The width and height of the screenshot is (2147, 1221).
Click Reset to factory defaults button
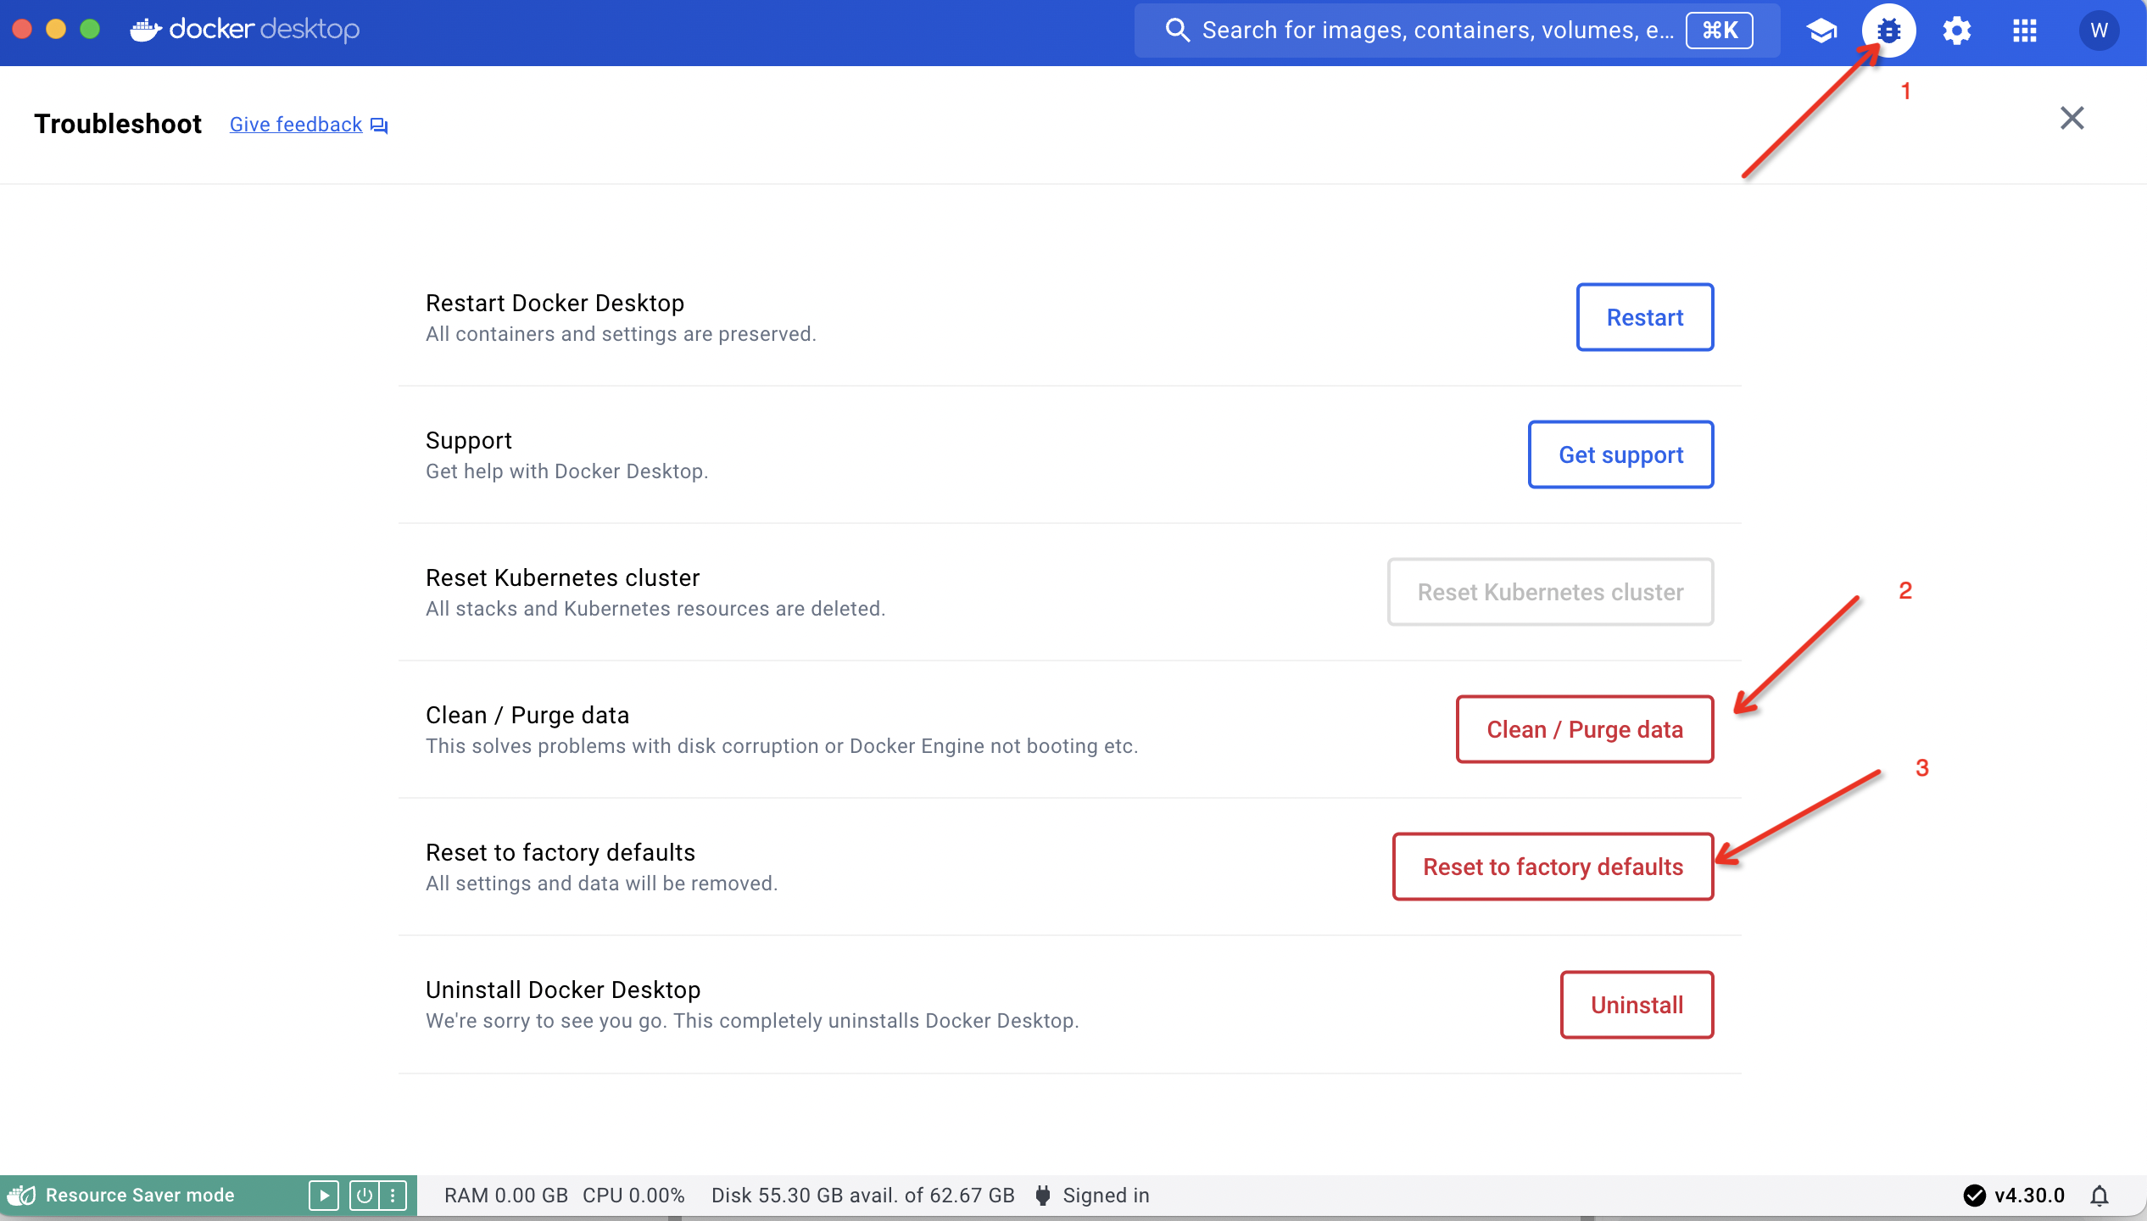pos(1552,867)
